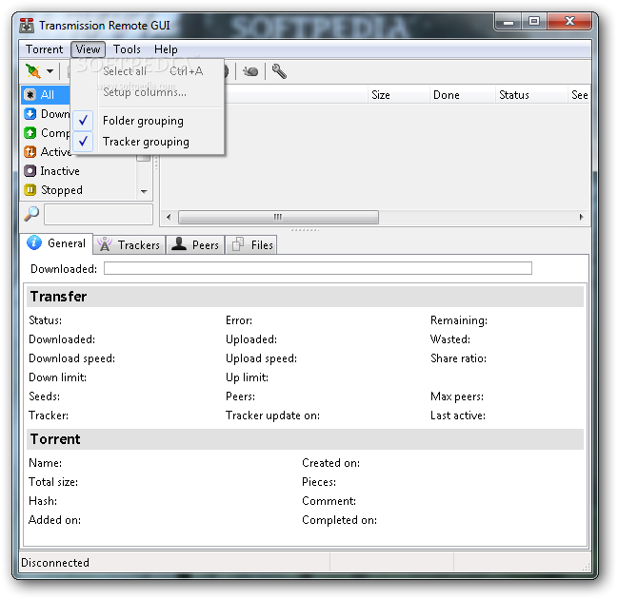Open the Torrent menu
The image size is (618, 599).
point(44,49)
